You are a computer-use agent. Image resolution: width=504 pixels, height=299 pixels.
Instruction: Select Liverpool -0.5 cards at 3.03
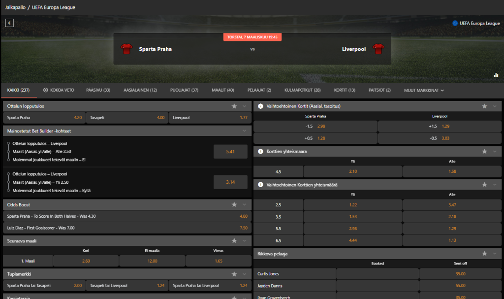440,138
